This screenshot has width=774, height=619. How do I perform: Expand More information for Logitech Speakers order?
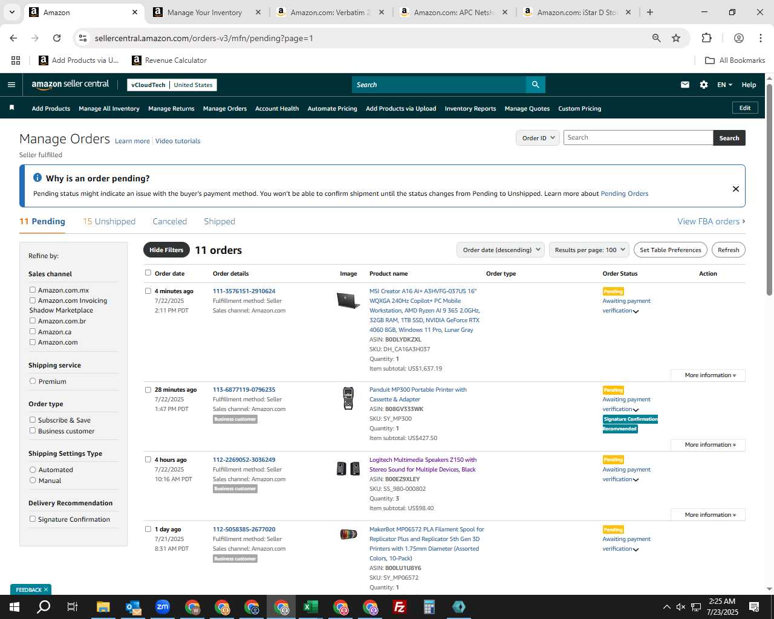click(708, 515)
